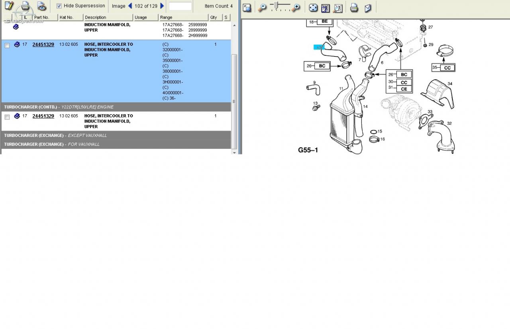This screenshot has height=330, width=510.
Task: Click the CE box beside callout 31
Action: coord(404,89)
